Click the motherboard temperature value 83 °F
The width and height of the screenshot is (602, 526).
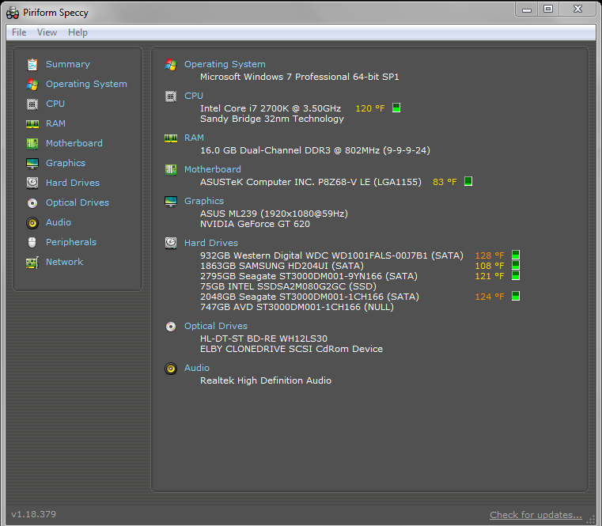[x=445, y=182]
